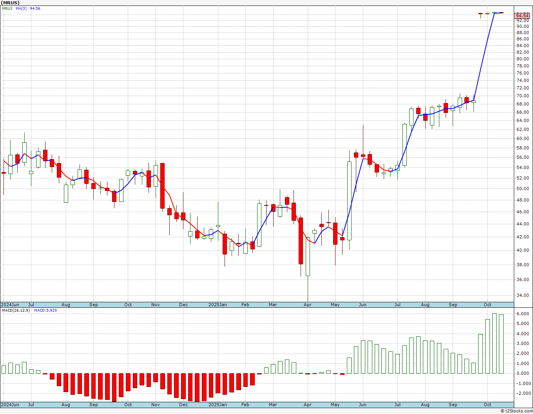Click the 80.00 price axis label

(x=522, y=59)
